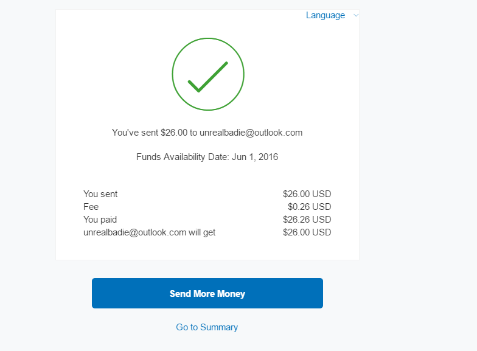Click the Funds Availability Date label

click(183, 157)
